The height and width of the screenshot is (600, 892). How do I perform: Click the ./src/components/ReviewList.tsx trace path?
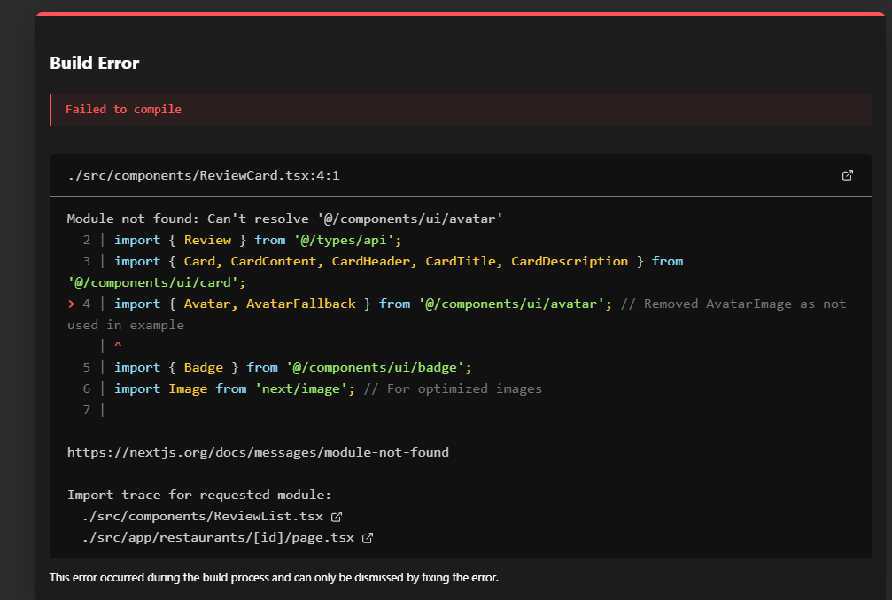coord(203,517)
